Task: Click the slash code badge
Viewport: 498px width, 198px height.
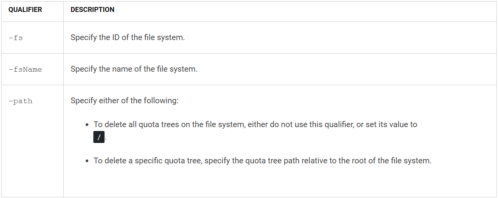Action: (99, 138)
